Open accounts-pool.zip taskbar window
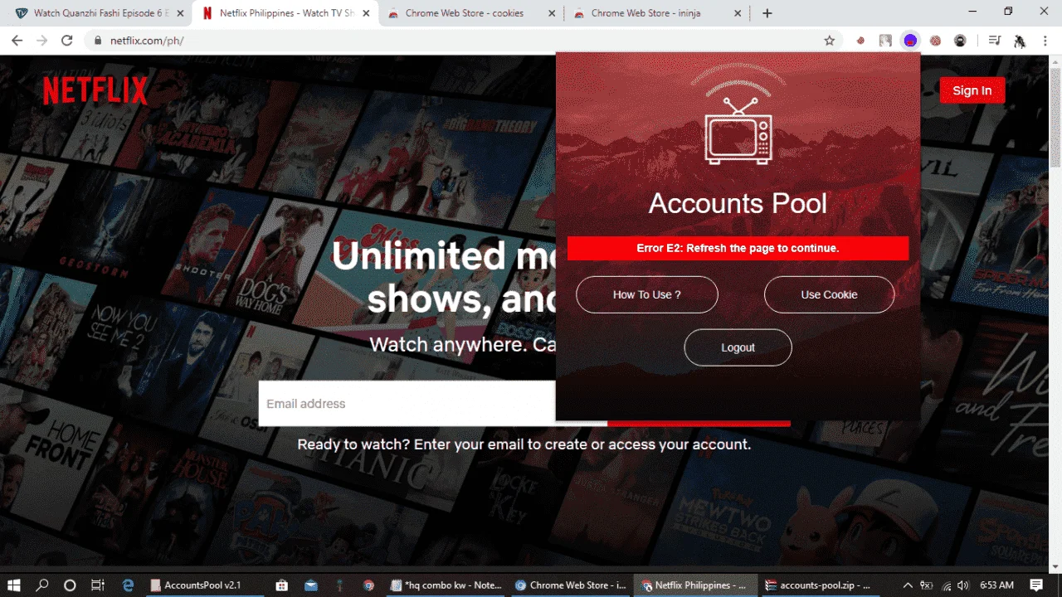Image resolution: width=1062 pixels, height=597 pixels. pyautogui.click(x=820, y=585)
